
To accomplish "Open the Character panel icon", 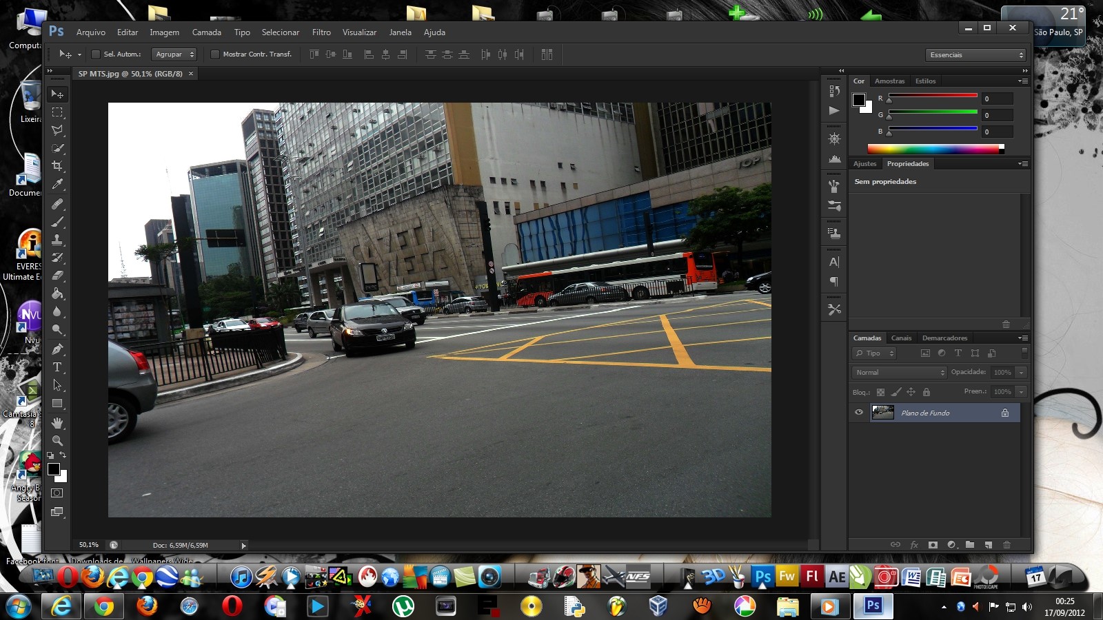I will [834, 262].
